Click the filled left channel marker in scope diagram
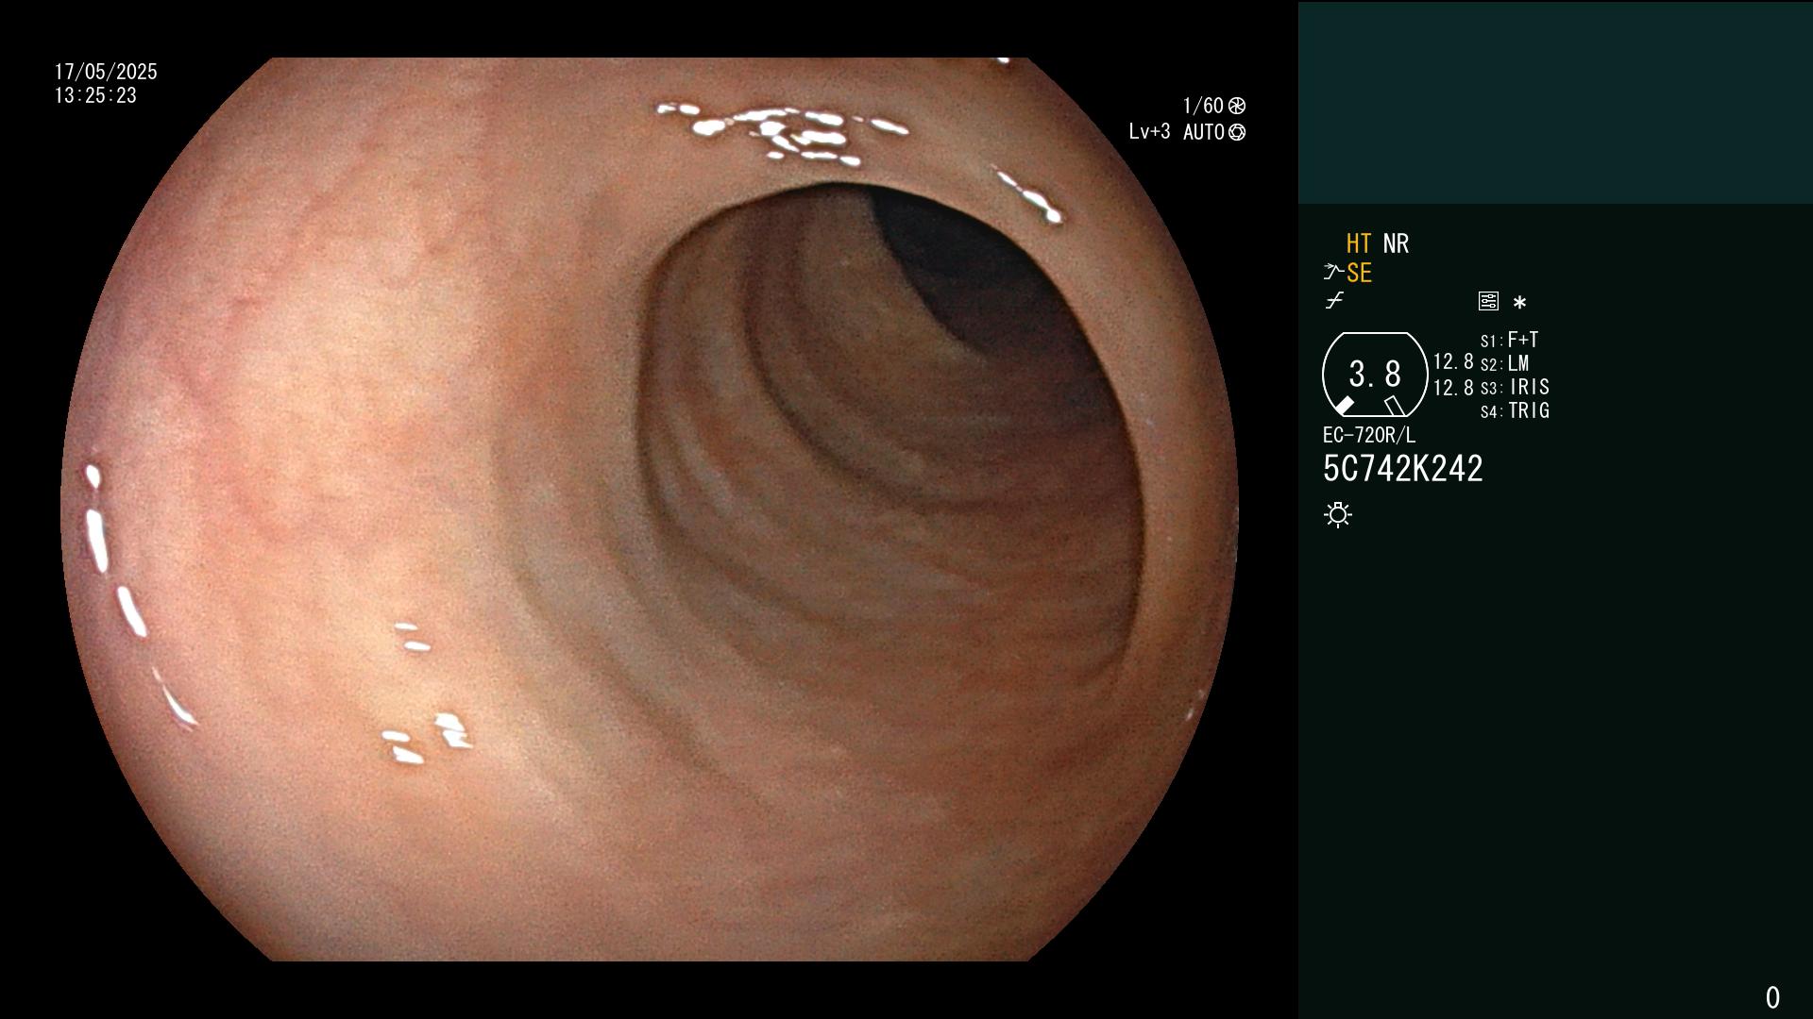This screenshot has height=1019, width=1813. (1344, 406)
